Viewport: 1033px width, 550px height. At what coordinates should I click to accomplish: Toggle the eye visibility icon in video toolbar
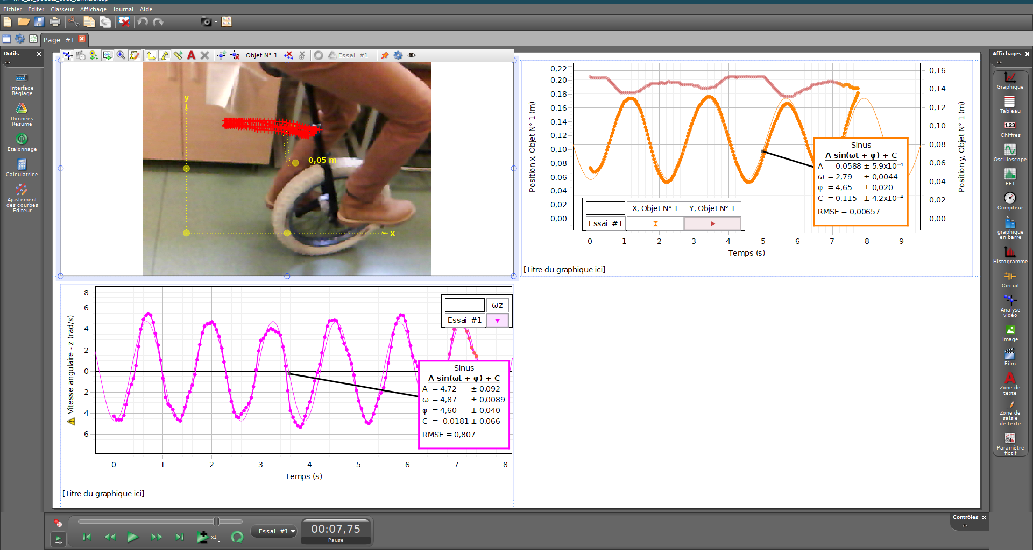pyautogui.click(x=412, y=55)
